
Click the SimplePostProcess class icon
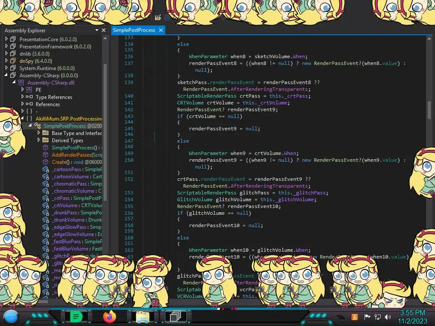point(37,126)
